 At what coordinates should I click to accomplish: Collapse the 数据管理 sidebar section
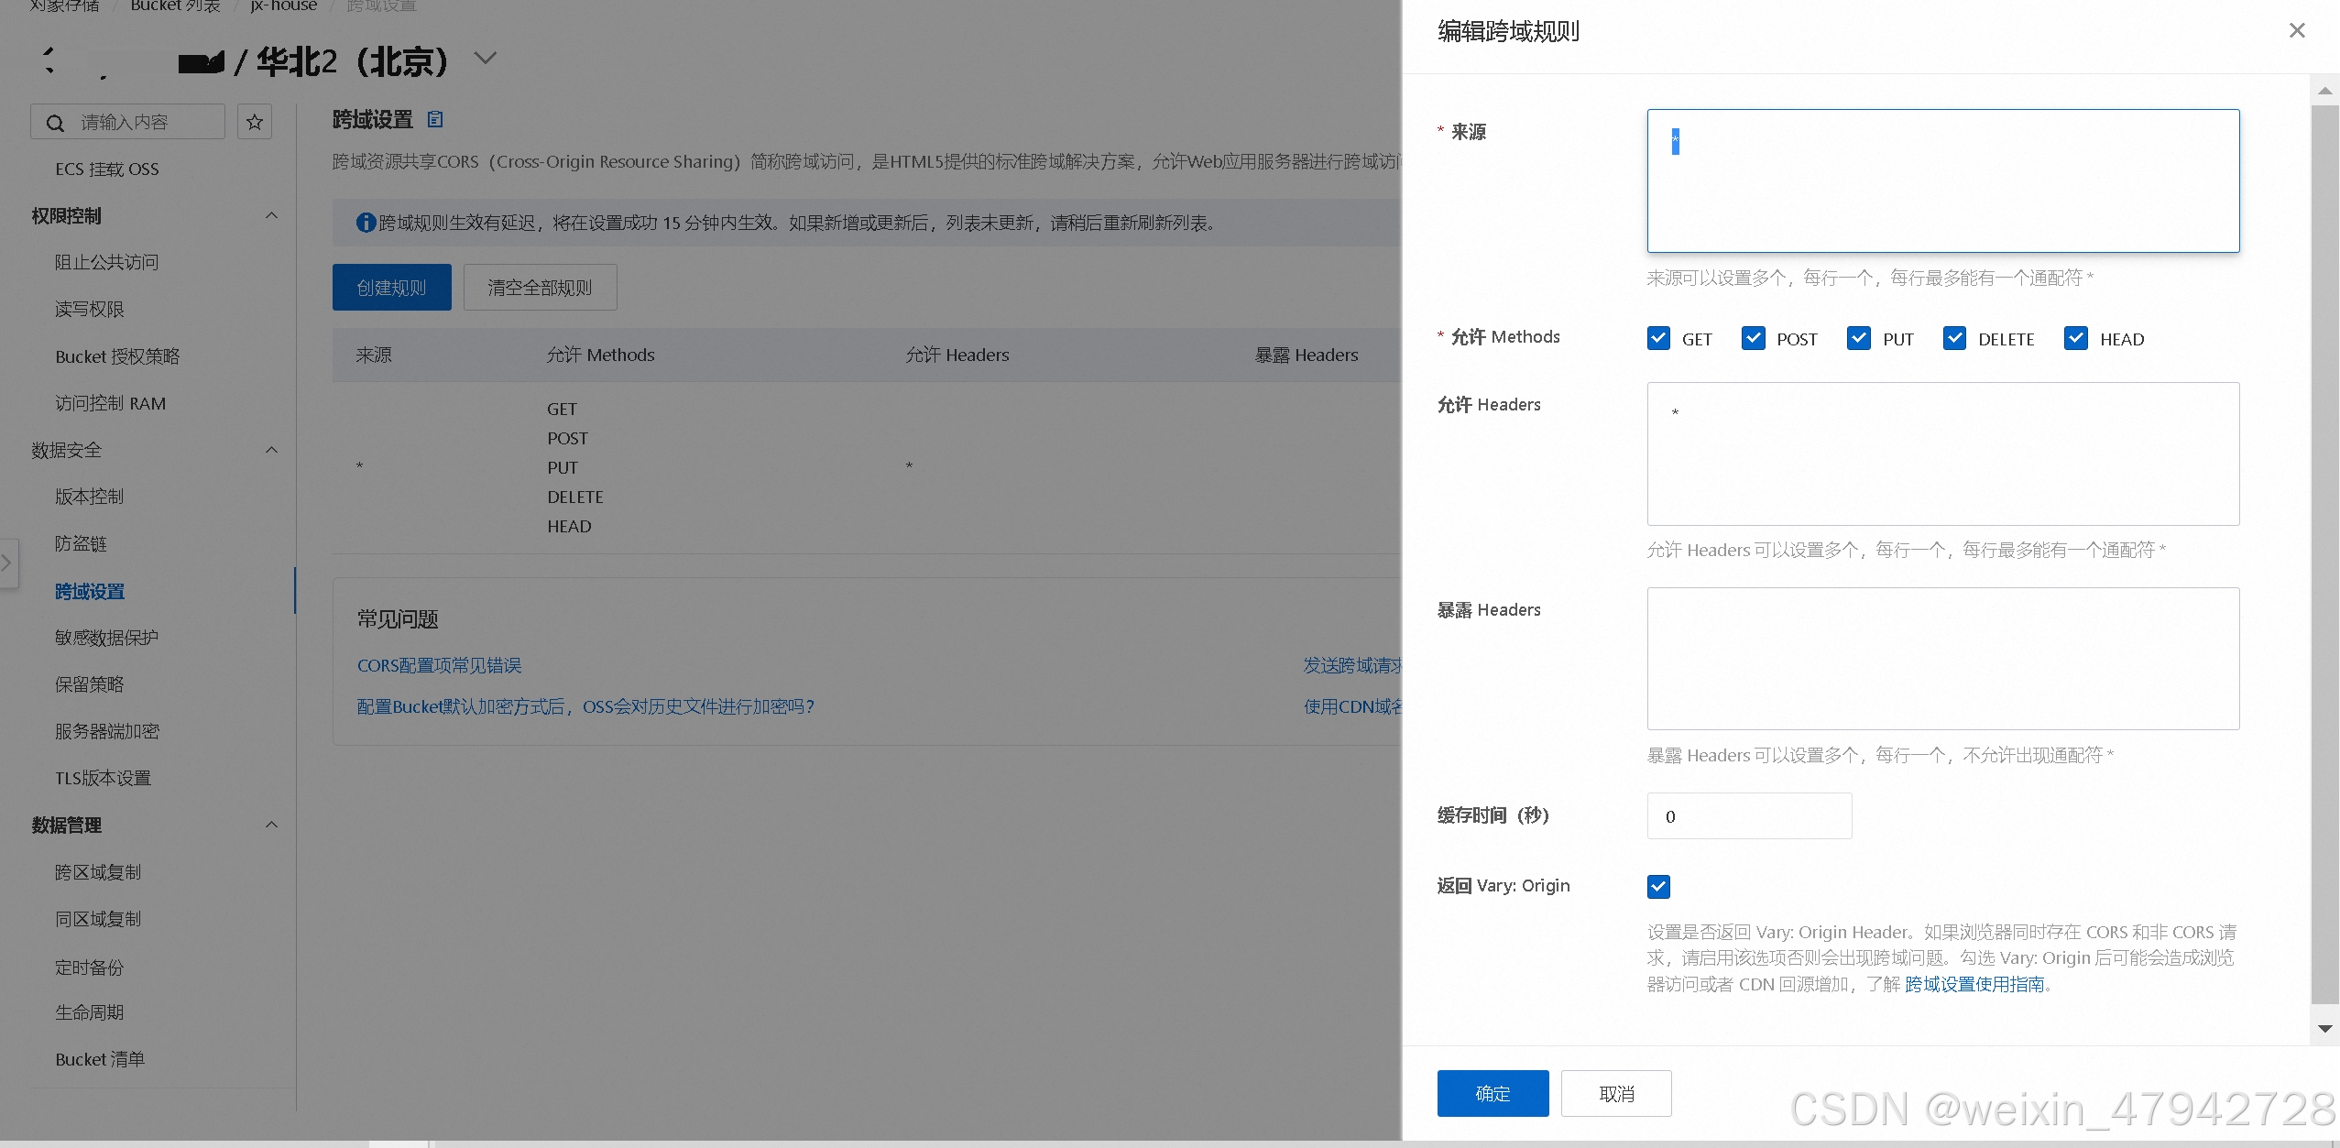tap(271, 825)
